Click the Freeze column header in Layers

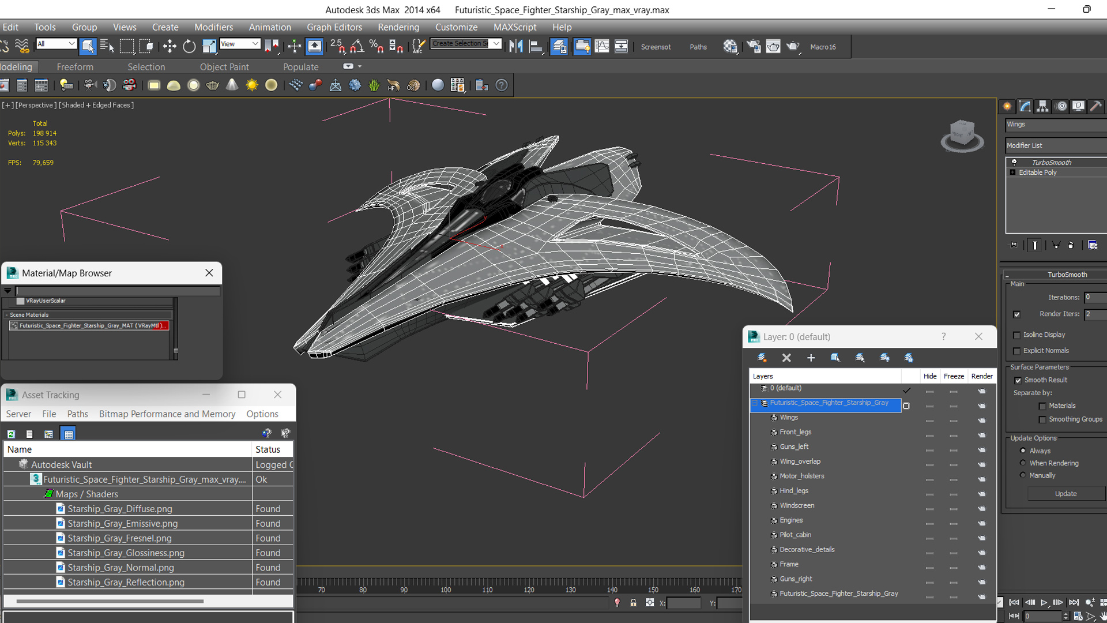coord(954,376)
